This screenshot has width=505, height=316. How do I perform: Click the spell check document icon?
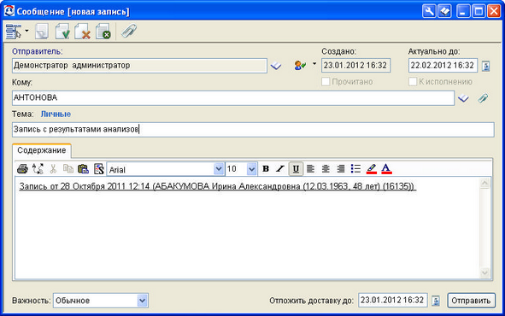coord(99,168)
